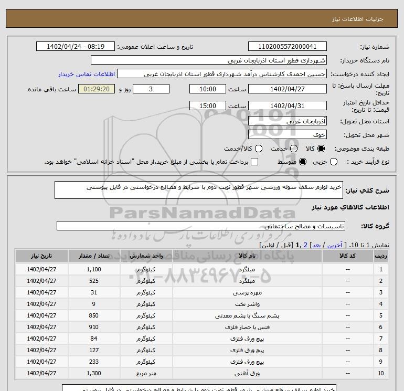Select the ورق آهنی item name

[x=247, y=374]
